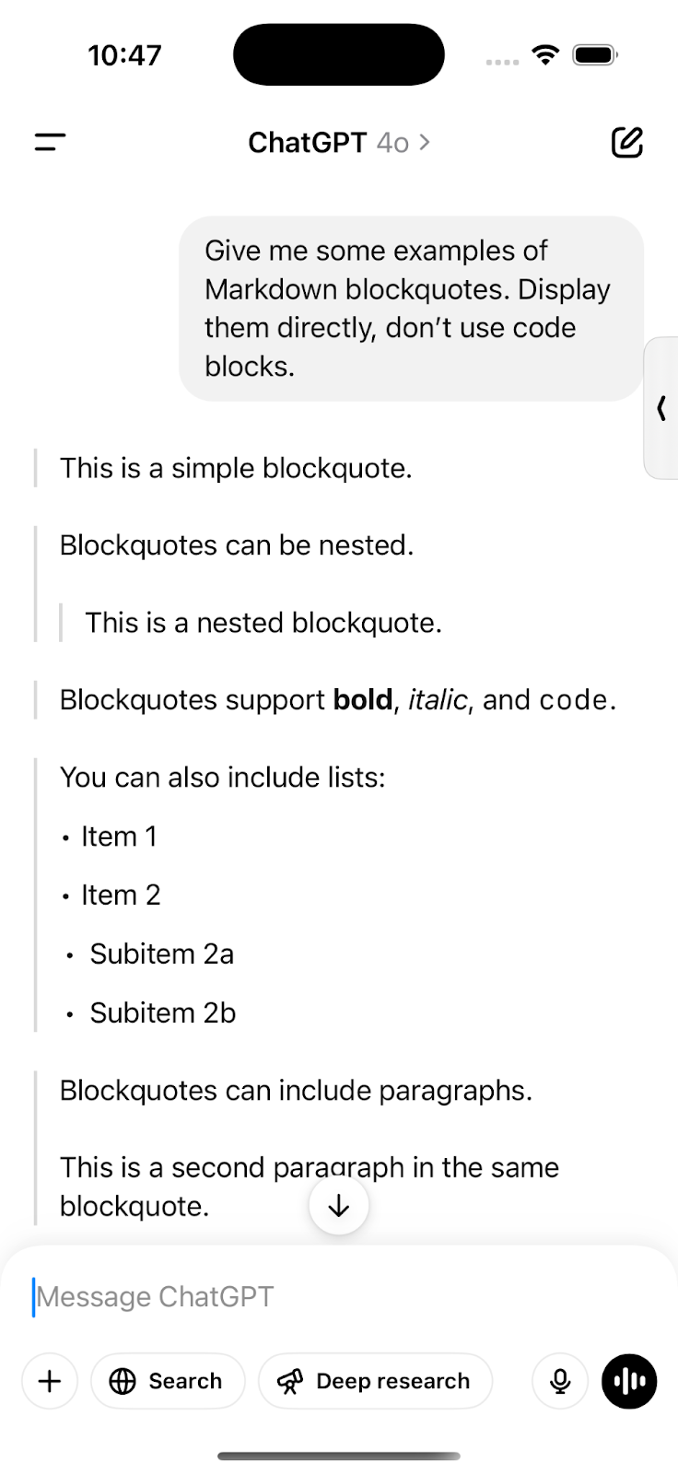Expand the side panel handle arrow
Image resolution: width=678 pixels, height=1474 pixels.
click(x=660, y=408)
